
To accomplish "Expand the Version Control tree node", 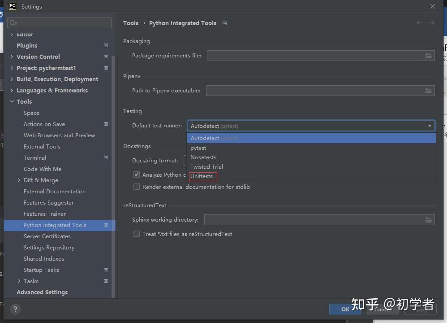I will (12, 57).
